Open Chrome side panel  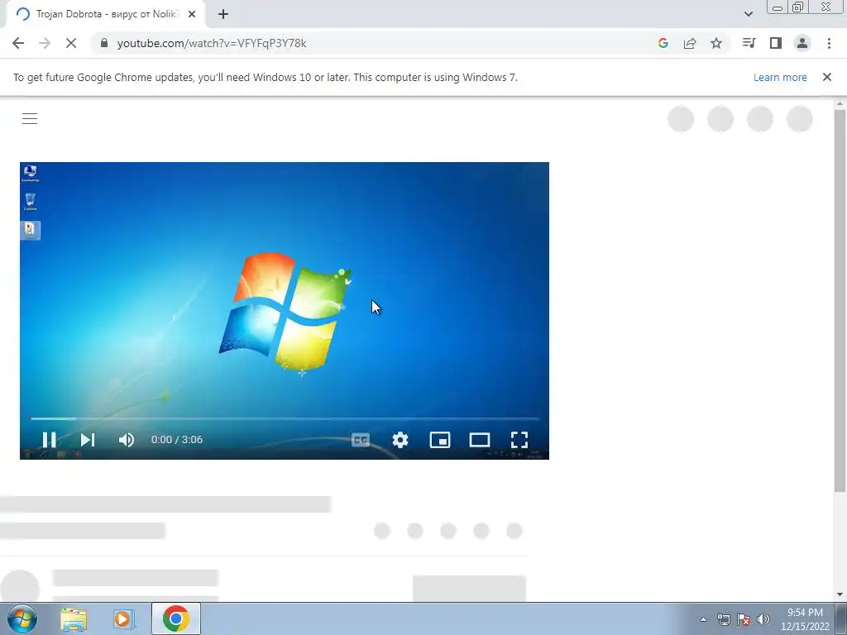tap(776, 43)
